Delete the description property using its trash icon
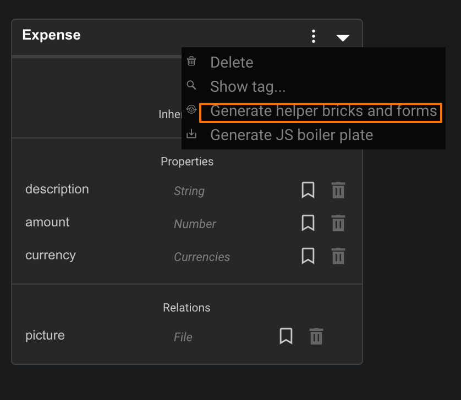This screenshot has height=400, width=461. [337, 191]
